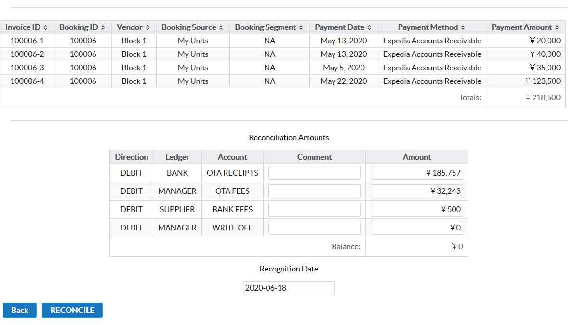Edit the WRITE OFF amount field
This screenshot has width=575, height=325.
(x=416, y=228)
